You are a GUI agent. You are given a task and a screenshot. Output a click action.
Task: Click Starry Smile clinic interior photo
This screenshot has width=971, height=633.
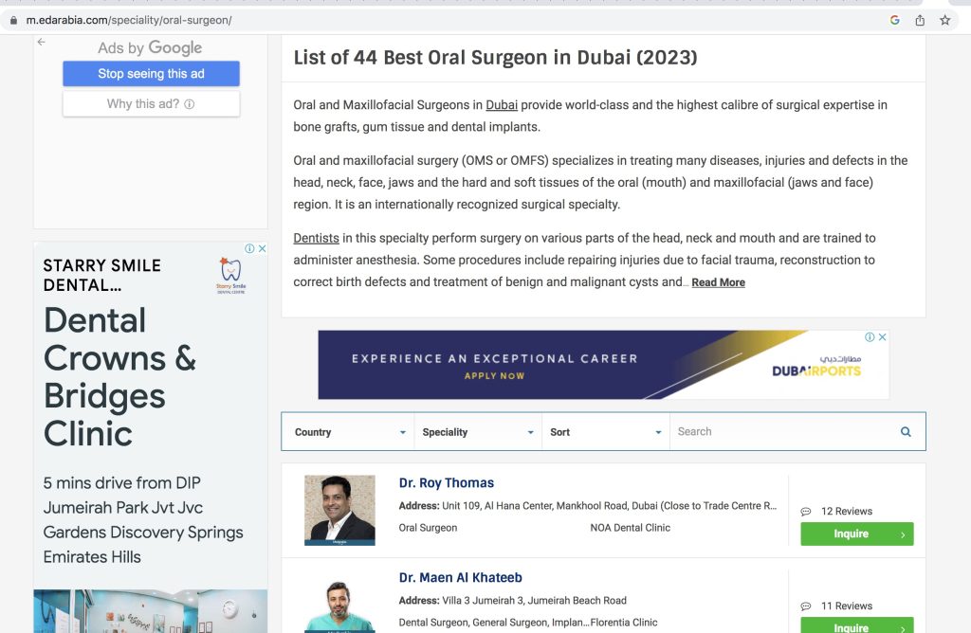(x=151, y=611)
